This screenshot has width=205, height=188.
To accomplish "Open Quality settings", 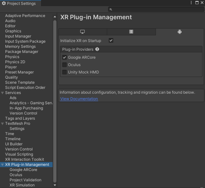I will 11,77.
